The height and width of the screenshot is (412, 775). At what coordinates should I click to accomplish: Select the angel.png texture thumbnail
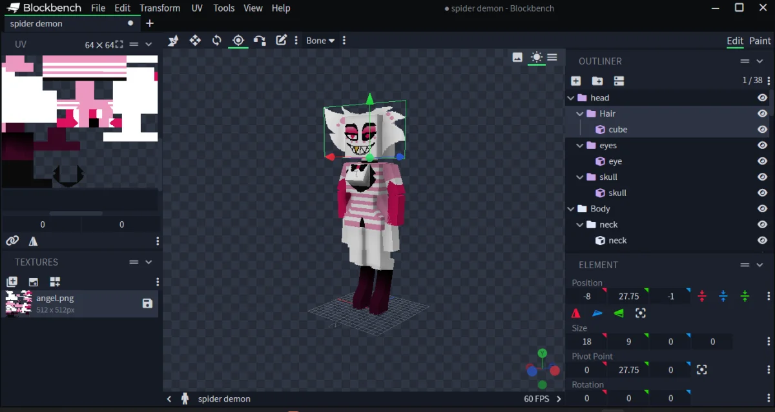click(19, 303)
